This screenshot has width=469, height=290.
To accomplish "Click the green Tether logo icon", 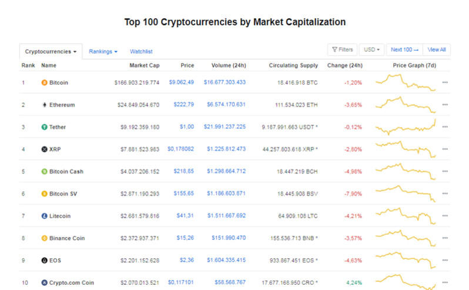I will pyautogui.click(x=44, y=127).
